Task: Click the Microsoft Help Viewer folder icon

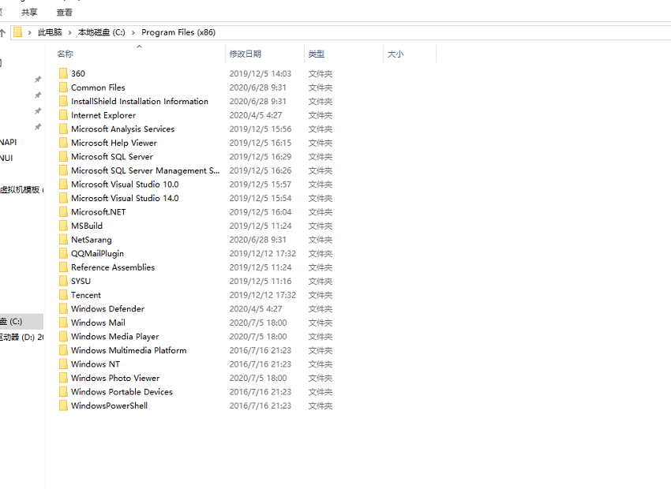Action: [63, 143]
